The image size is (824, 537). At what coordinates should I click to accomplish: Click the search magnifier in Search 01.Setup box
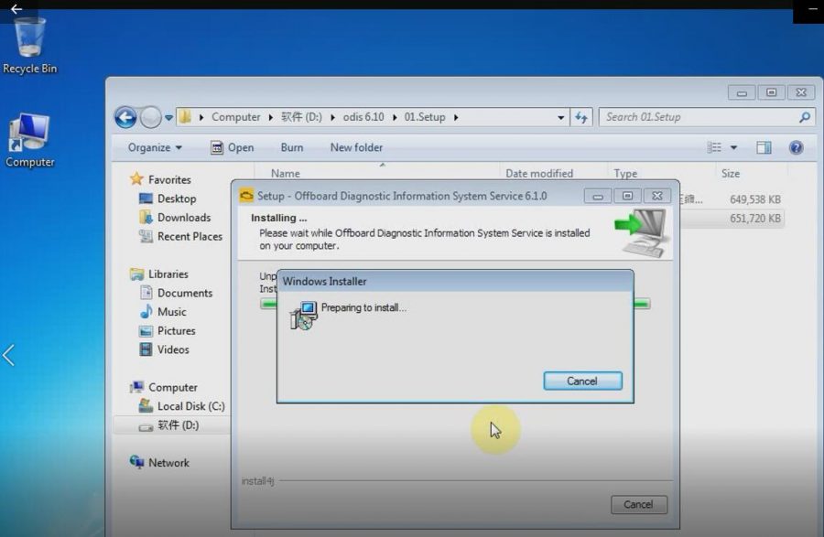click(x=804, y=117)
